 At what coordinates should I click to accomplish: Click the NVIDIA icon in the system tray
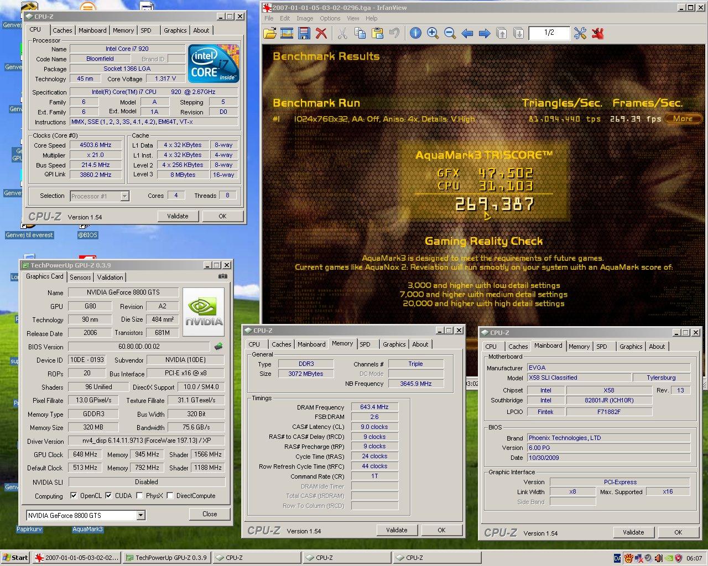tap(668, 558)
